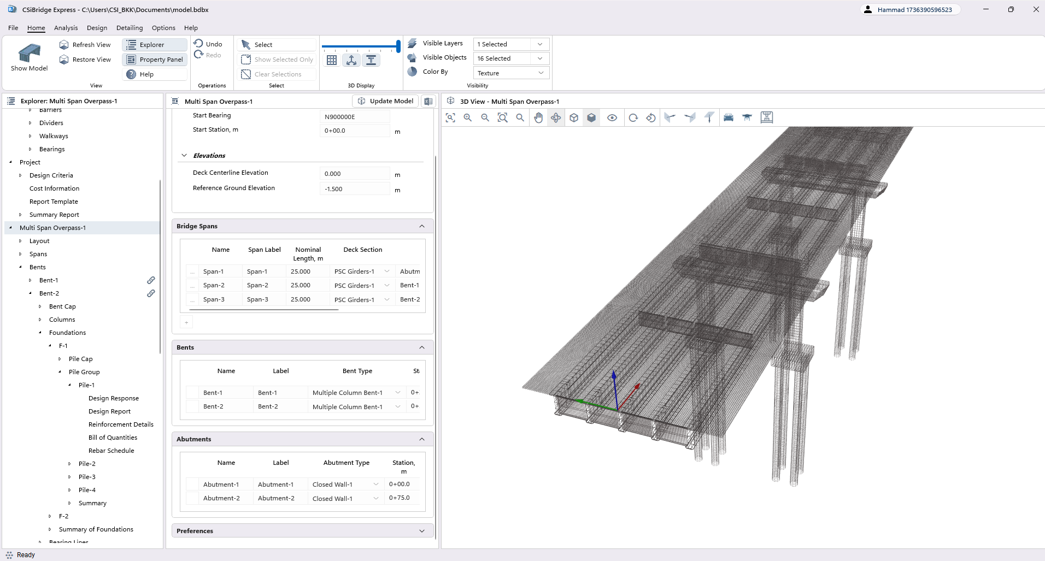Click the Show Model icon
Viewport: 1045px width, 561px height.
tap(29, 55)
